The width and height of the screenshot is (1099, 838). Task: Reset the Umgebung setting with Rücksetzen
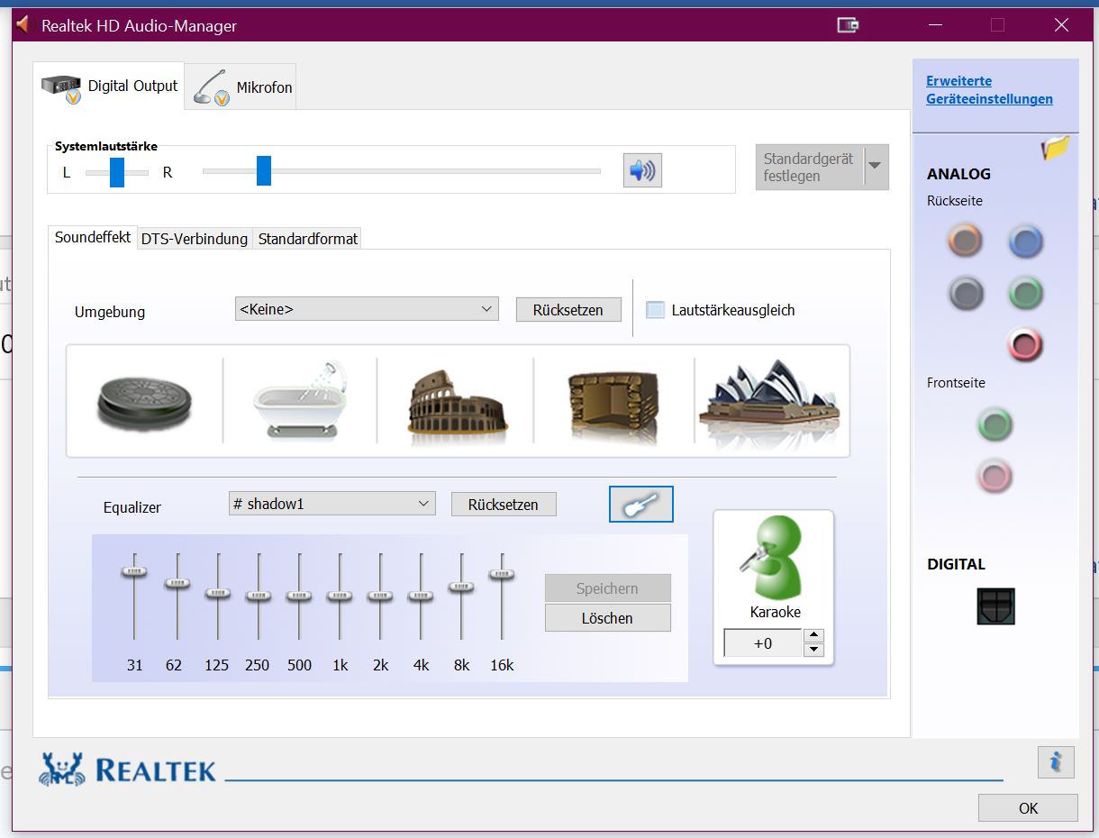(568, 310)
